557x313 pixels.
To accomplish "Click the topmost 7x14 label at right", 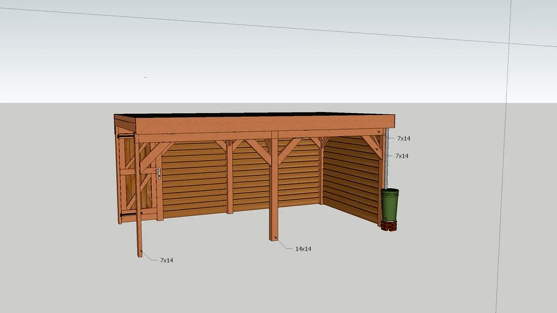I will pos(403,139).
